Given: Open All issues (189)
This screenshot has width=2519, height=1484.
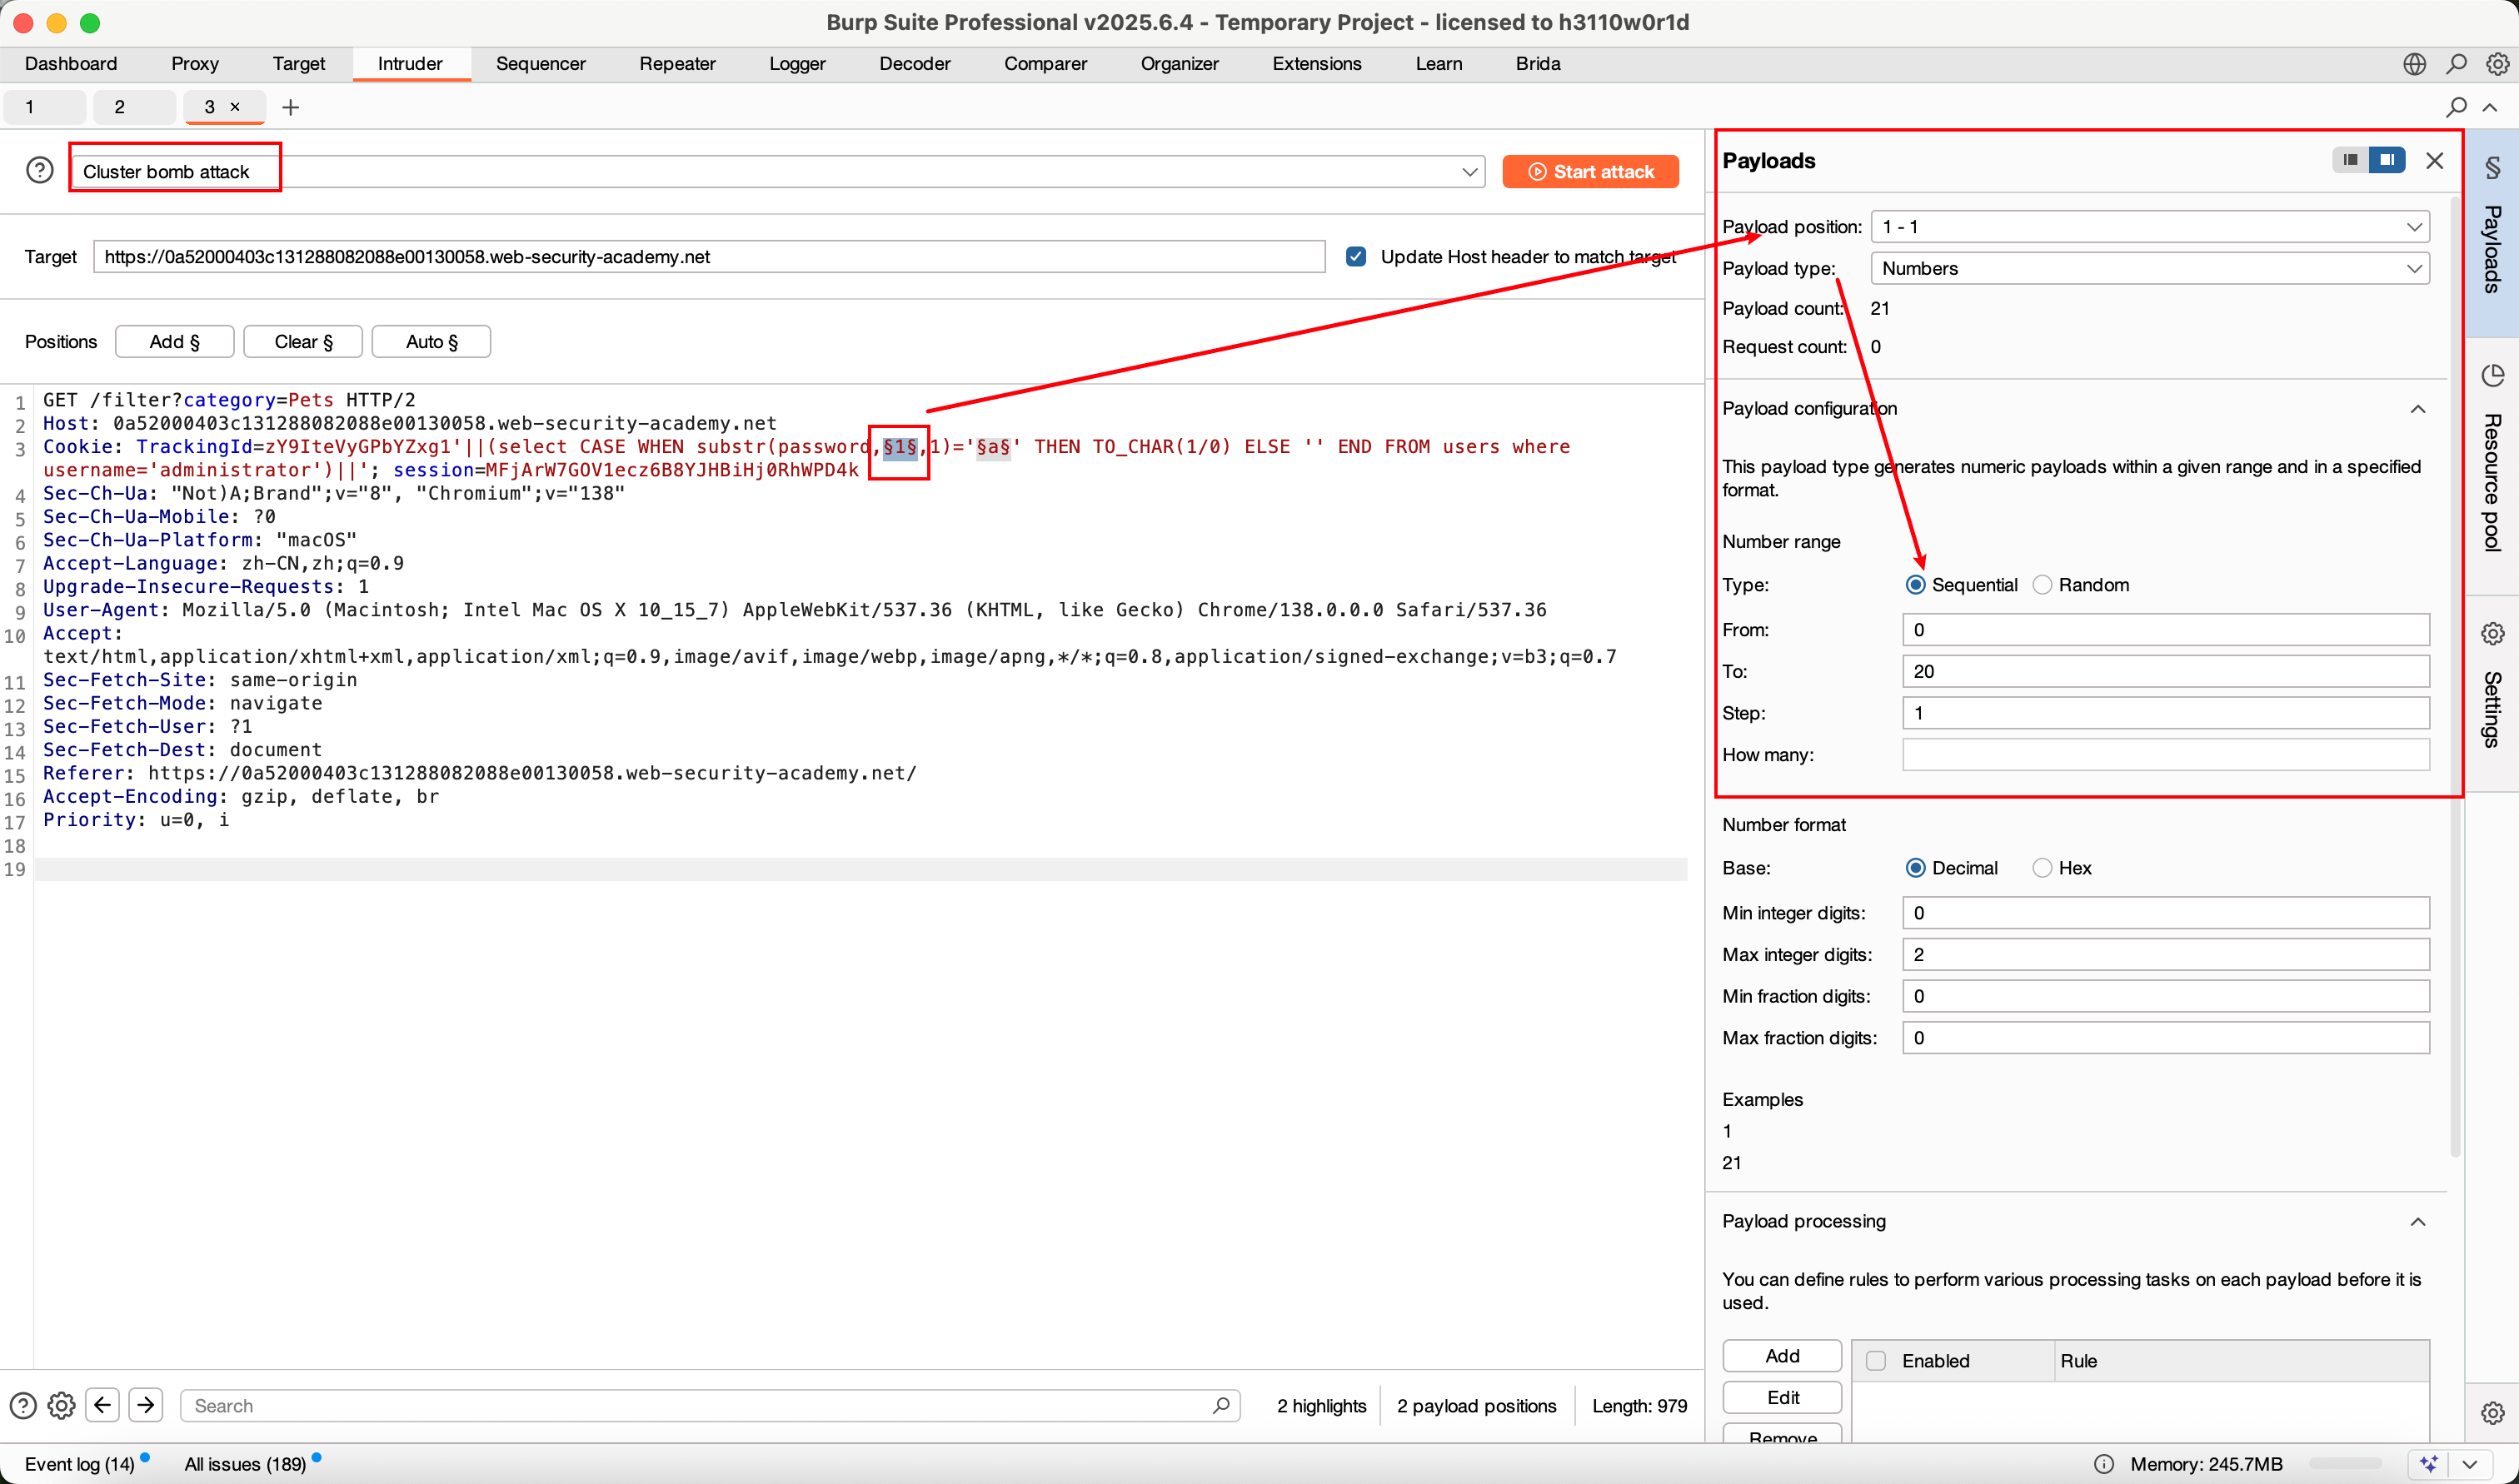Looking at the screenshot, I should tap(245, 1464).
